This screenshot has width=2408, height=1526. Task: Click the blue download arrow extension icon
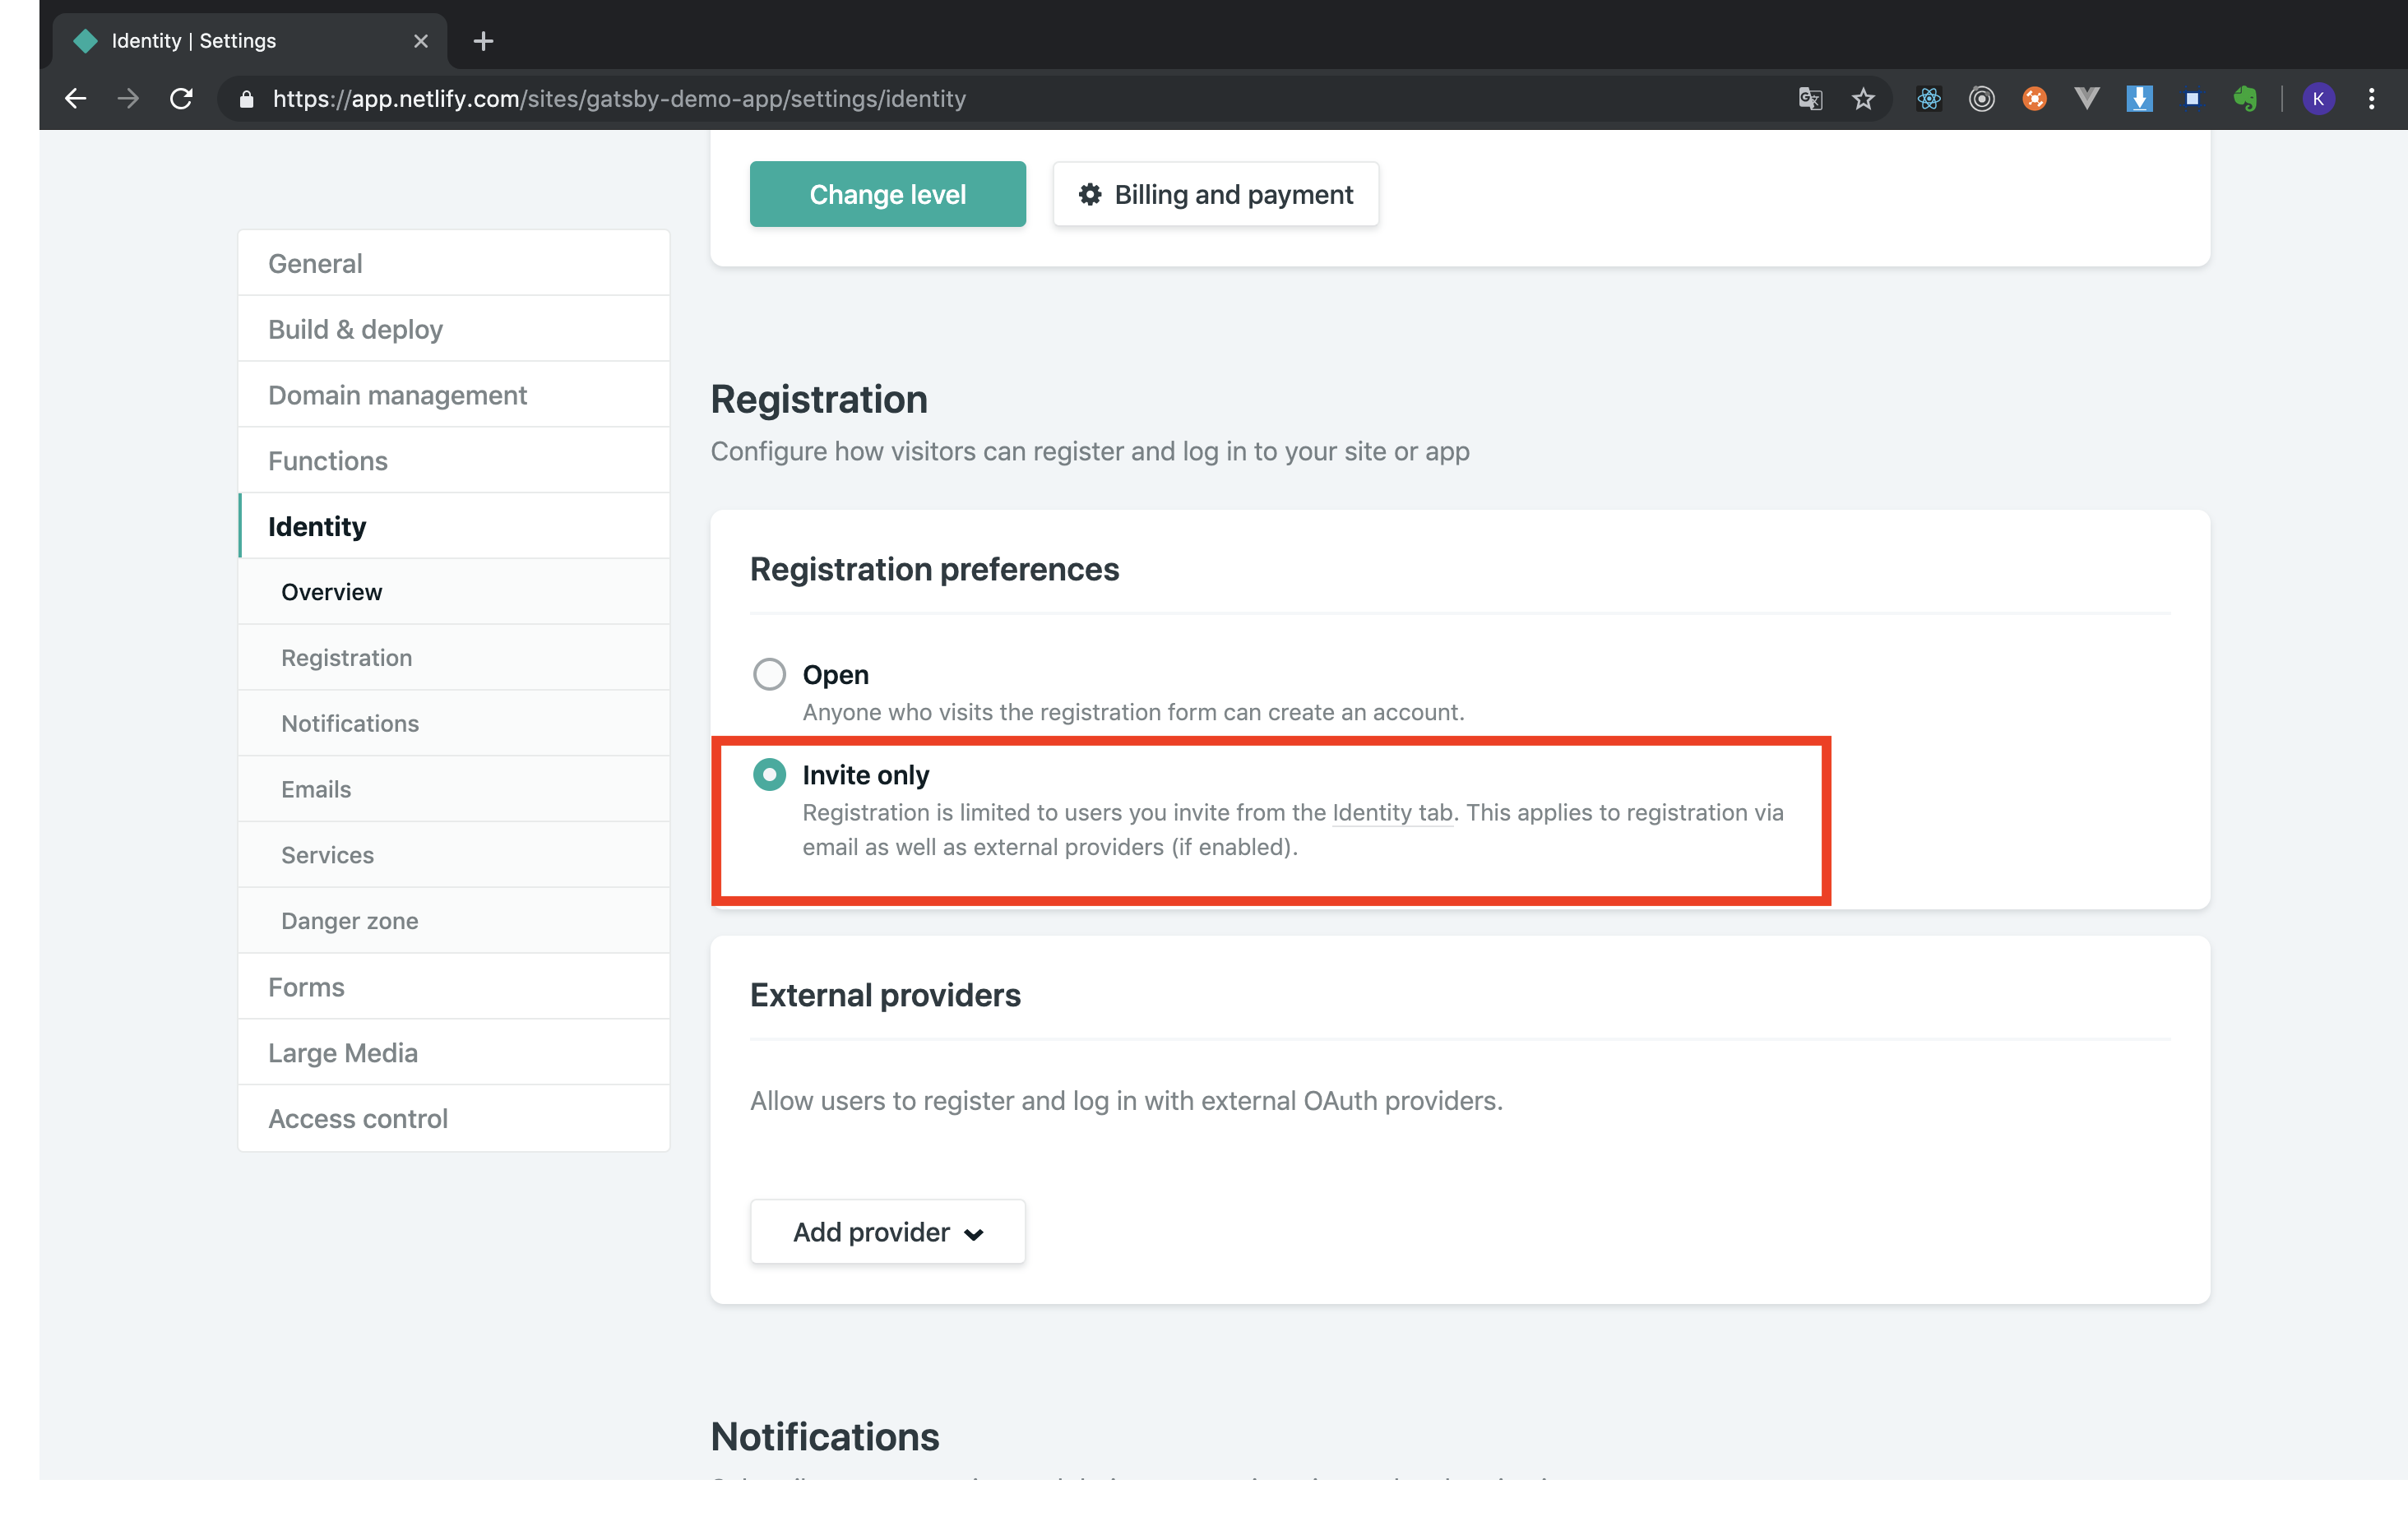pos(2139,98)
